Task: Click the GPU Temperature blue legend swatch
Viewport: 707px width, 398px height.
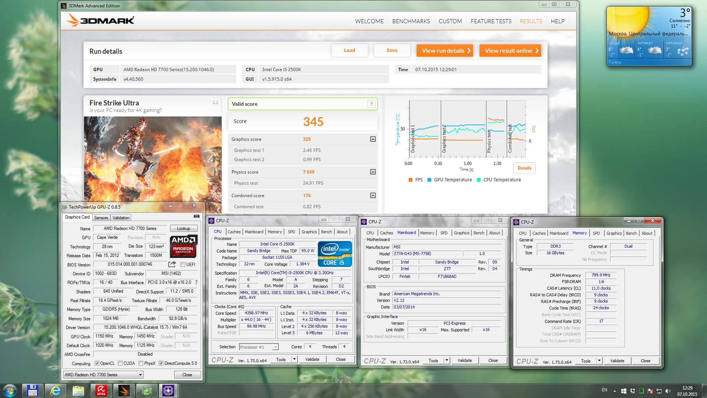Action: coord(429,180)
